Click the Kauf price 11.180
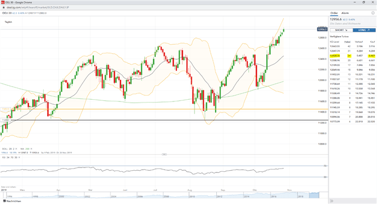This screenshot has height=204, width=377. pyautogui.click(x=371, y=79)
